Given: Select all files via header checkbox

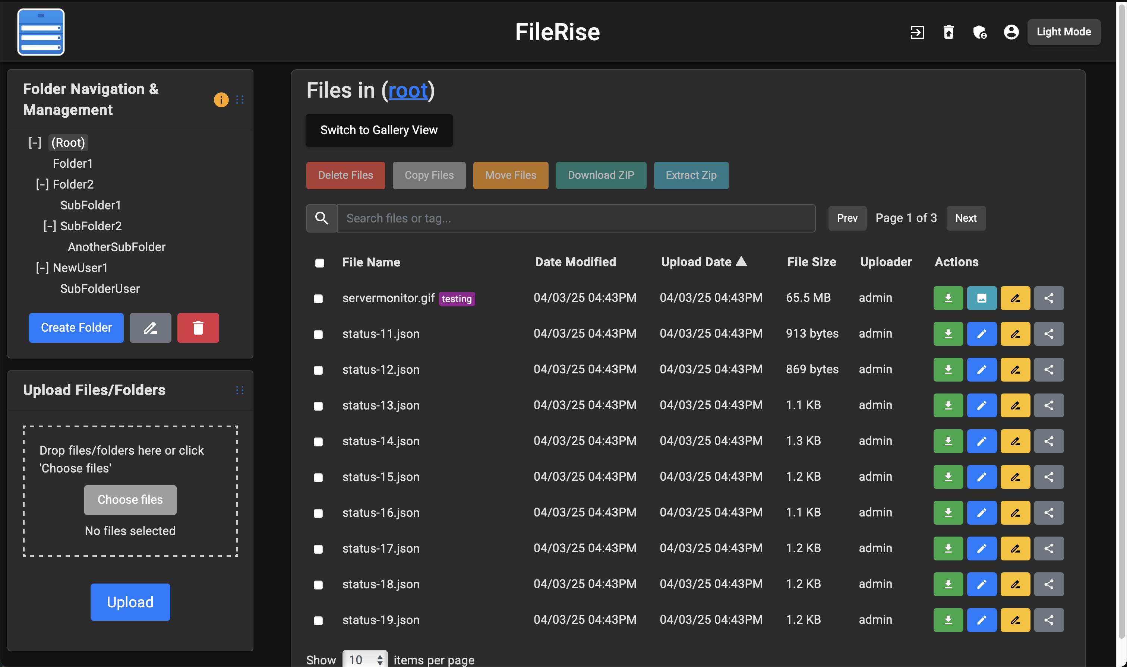Looking at the screenshot, I should tap(320, 263).
